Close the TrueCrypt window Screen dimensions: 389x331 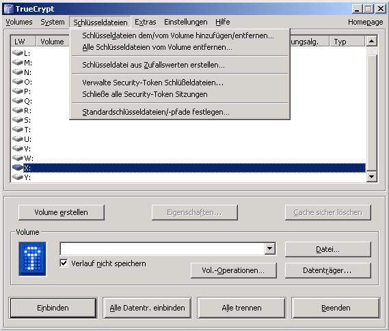pyautogui.click(x=380, y=9)
